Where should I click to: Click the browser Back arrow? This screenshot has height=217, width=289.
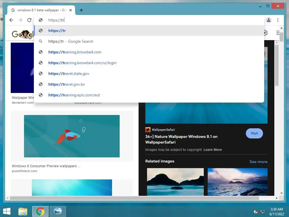coord(11,20)
